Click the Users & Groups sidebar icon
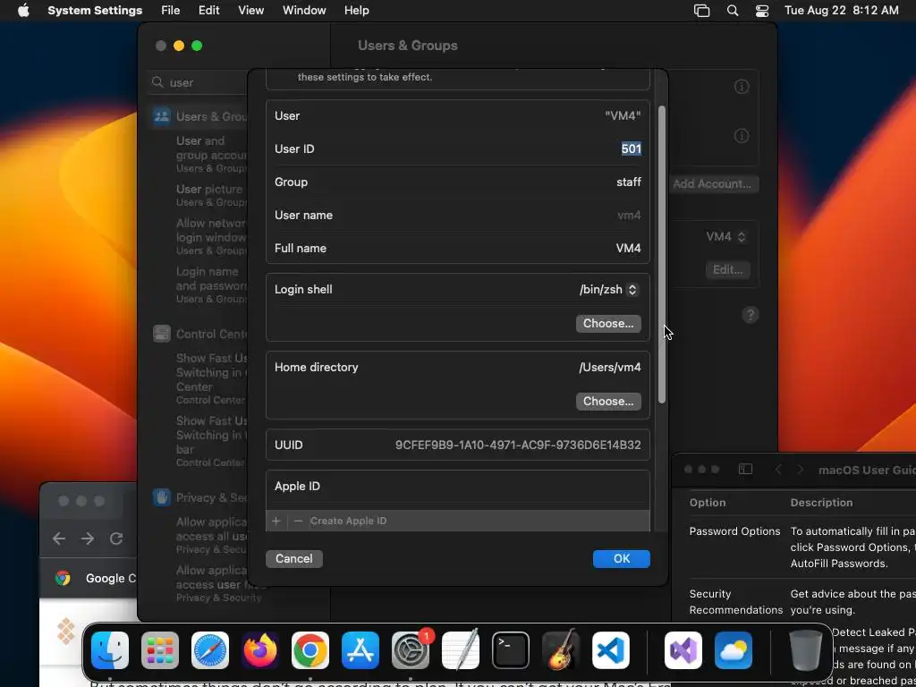 click(x=161, y=116)
